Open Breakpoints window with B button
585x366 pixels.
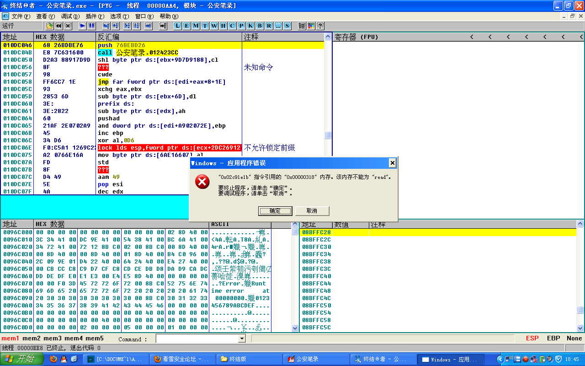tap(260, 26)
